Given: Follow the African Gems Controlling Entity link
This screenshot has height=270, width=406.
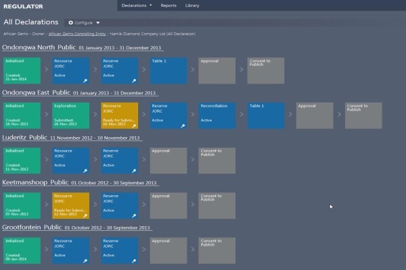Looking at the screenshot, I should [77, 34].
